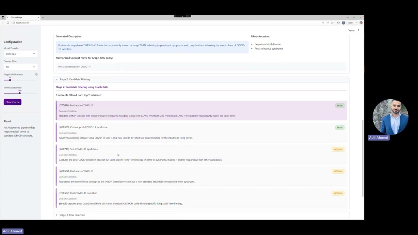The width and height of the screenshot is (418, 235).
Task: Open the browser Favorites list icon
Action: (x=338, y=23)
